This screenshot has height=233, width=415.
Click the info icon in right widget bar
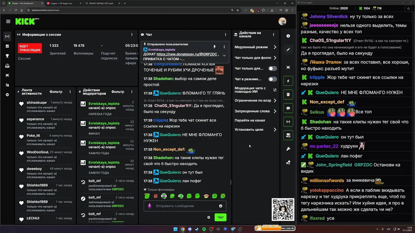(288, 36)
